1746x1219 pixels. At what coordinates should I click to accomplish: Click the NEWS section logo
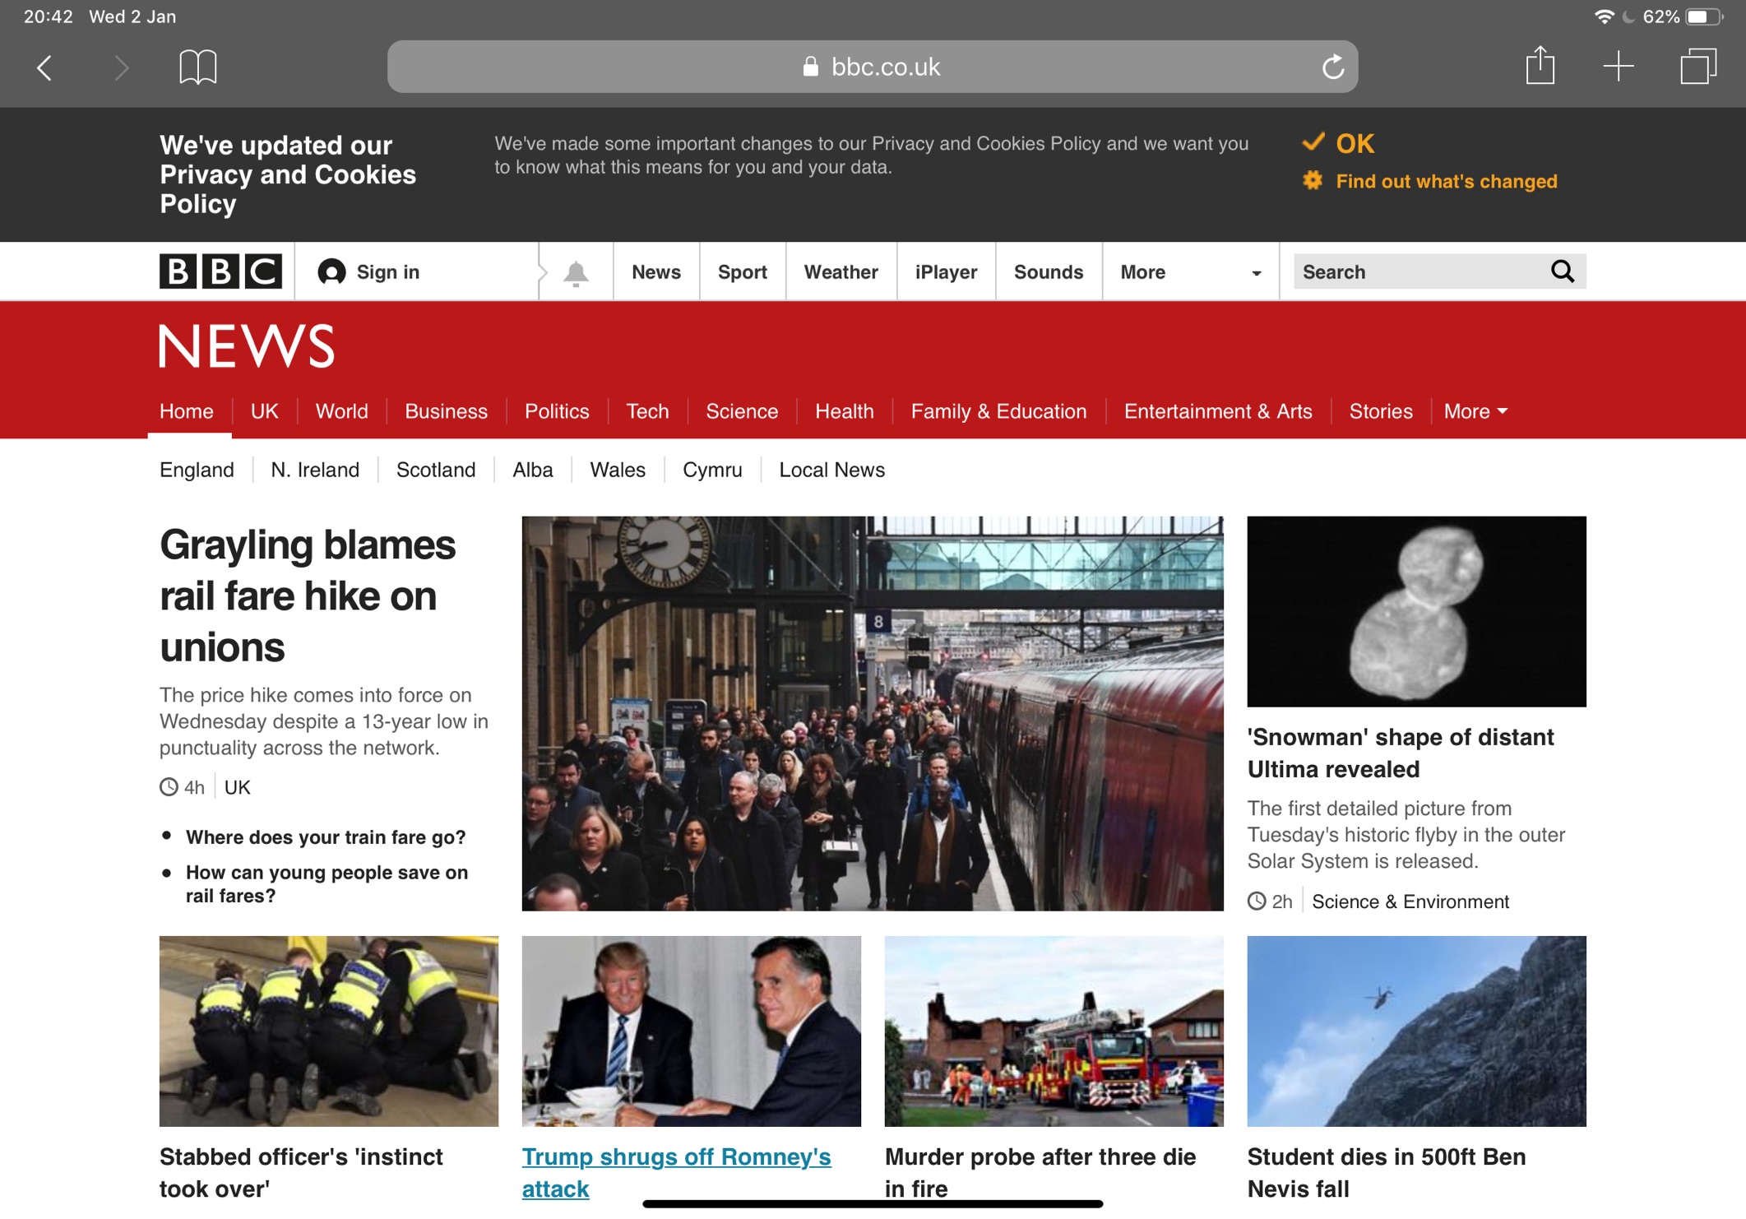click(247, 345)
